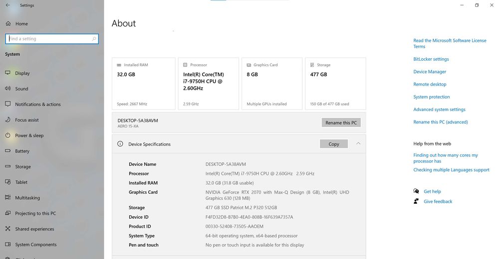Open Storage settings in sidebar

click(23, 166)
